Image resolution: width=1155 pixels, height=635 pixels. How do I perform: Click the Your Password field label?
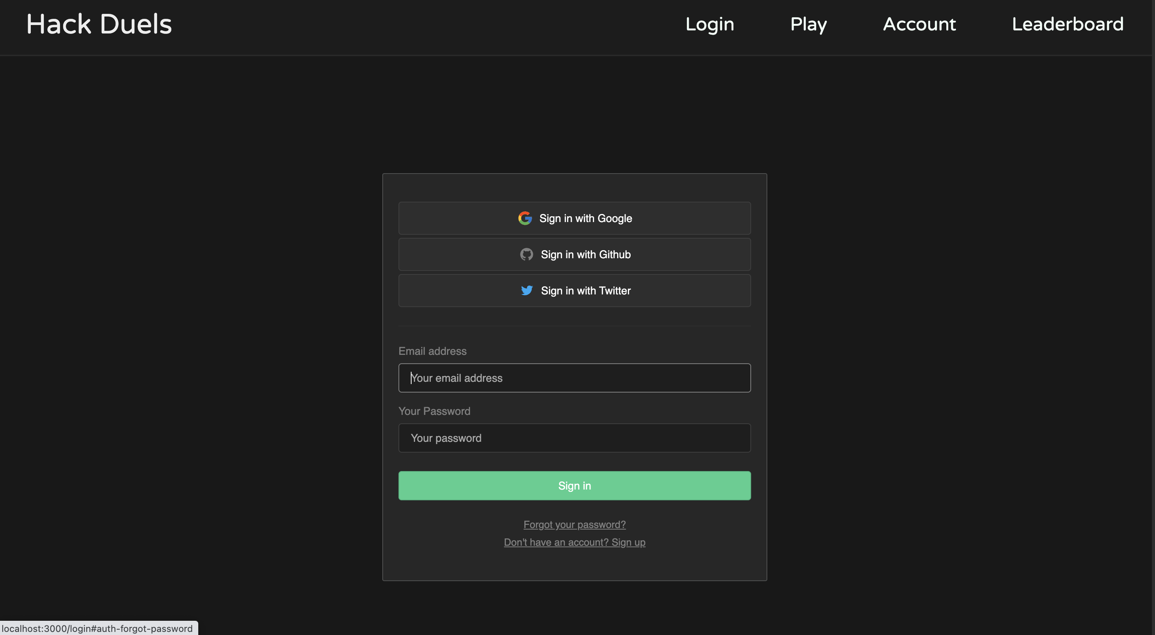[x=434, y=411]
